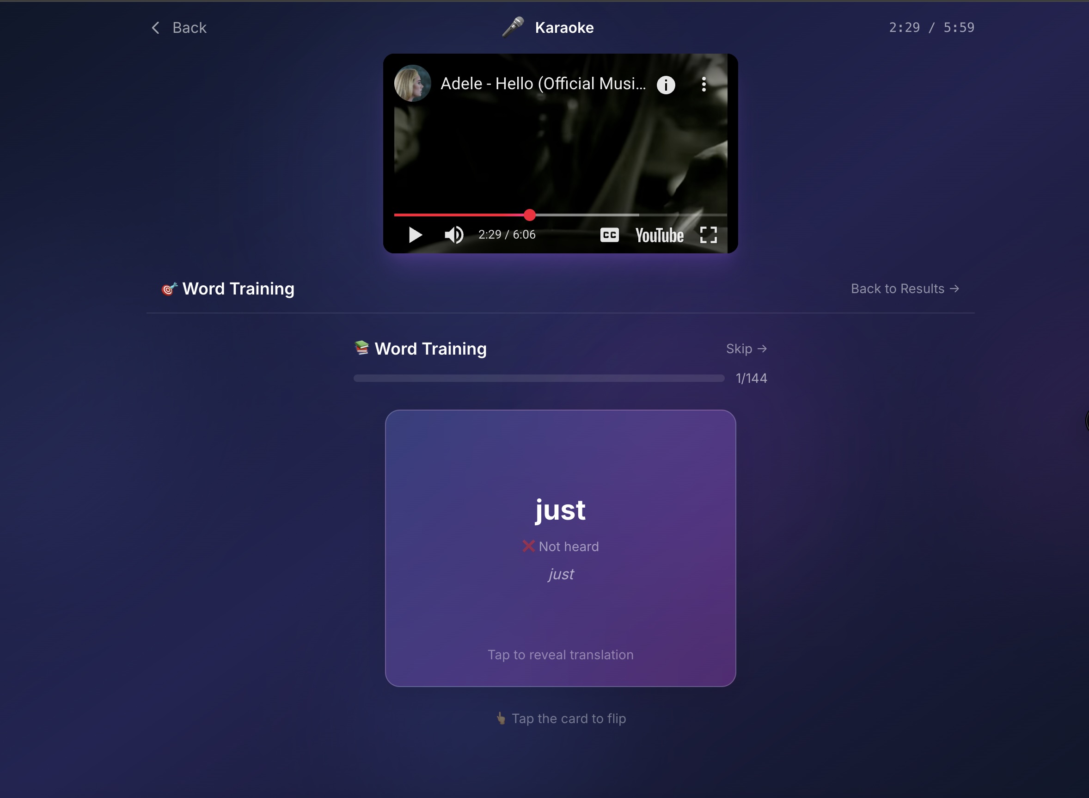The image size is (1089, 798).
Task: Open the video info icon
Action: click(666, 85)
